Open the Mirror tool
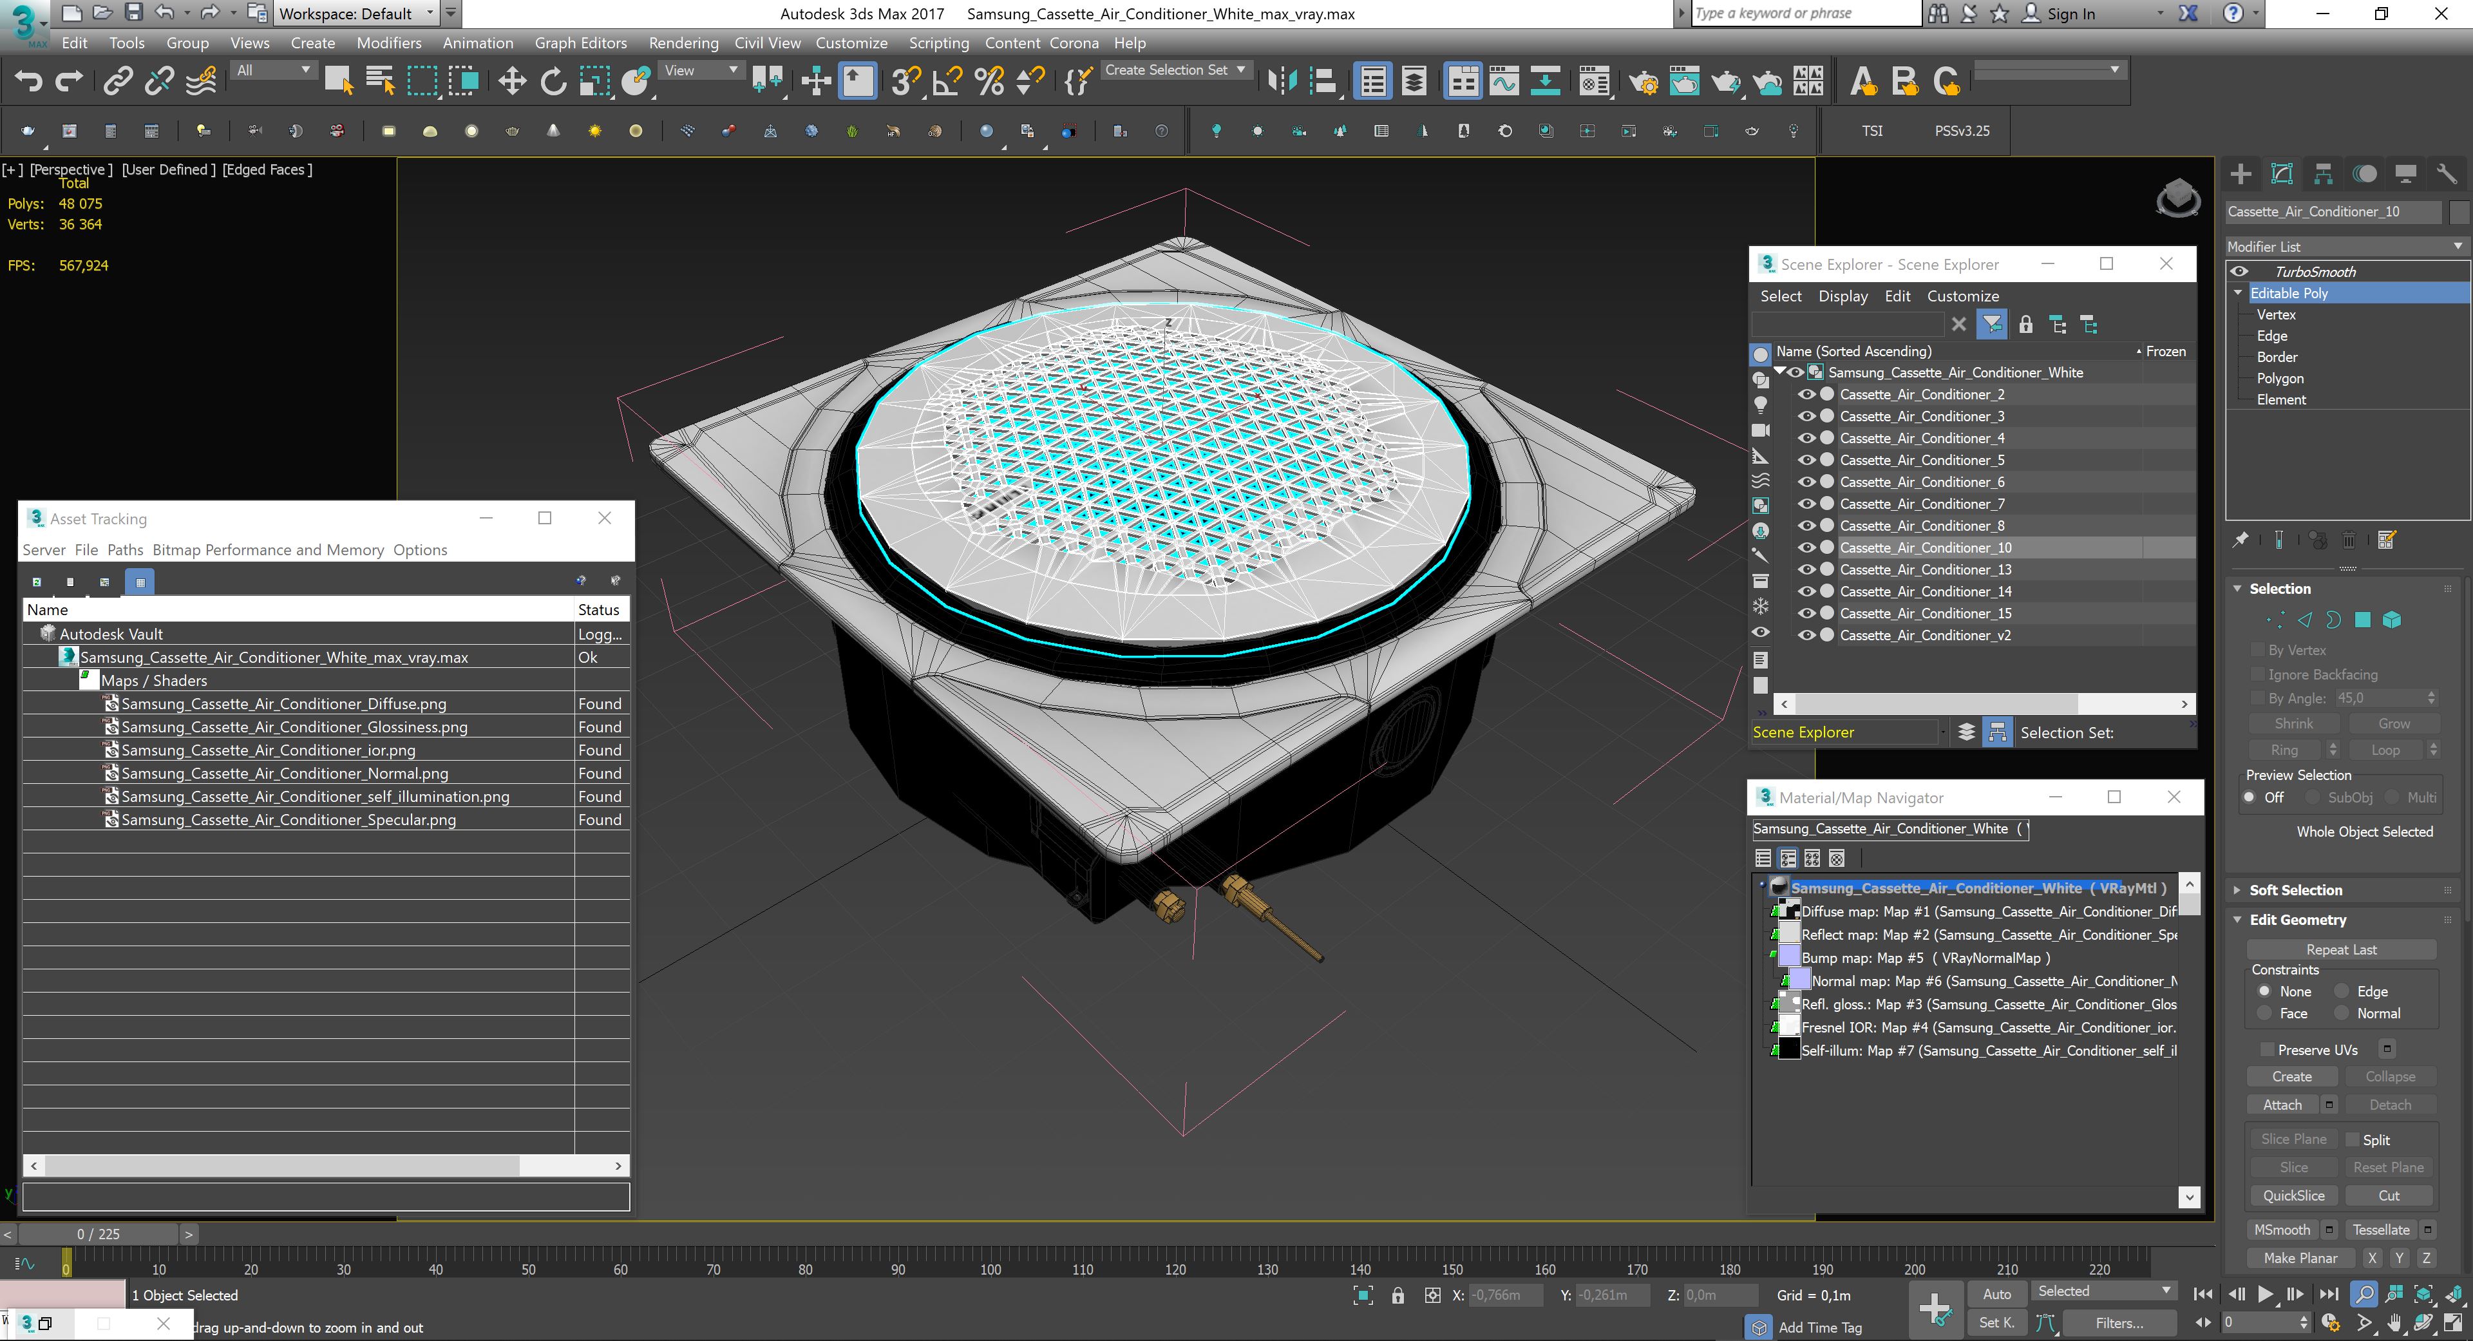 click(1282, 82)
